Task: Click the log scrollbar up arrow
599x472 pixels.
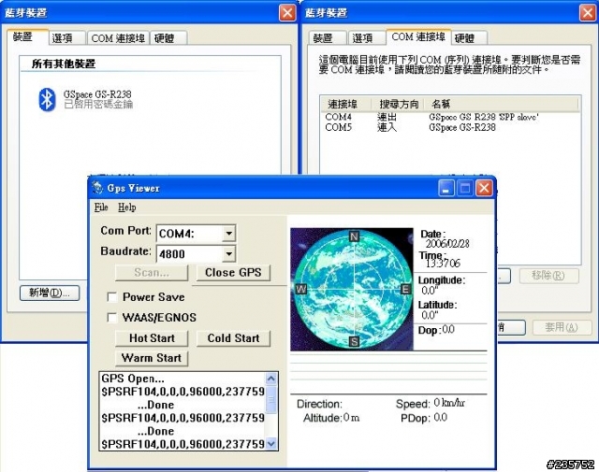Action: 271,379
